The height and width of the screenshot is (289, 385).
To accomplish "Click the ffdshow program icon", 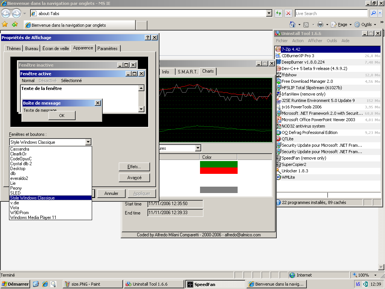I will point(279,75).
